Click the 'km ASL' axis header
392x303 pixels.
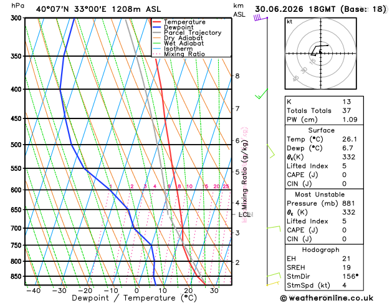[239, 10]
